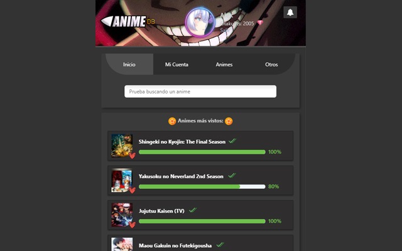The image size is (402, 251).
Task: Click the checkmark next to Yakusoku no Neverland
Action: pos(232,176)
